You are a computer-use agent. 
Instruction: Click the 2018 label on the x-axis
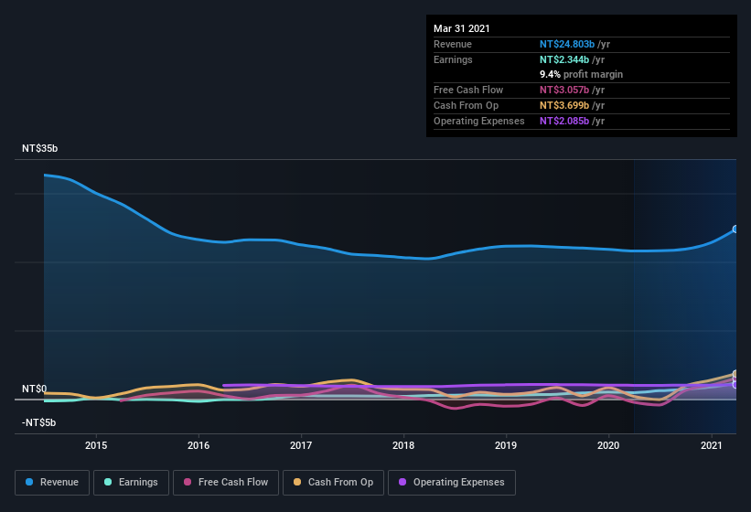coord(403,445)
